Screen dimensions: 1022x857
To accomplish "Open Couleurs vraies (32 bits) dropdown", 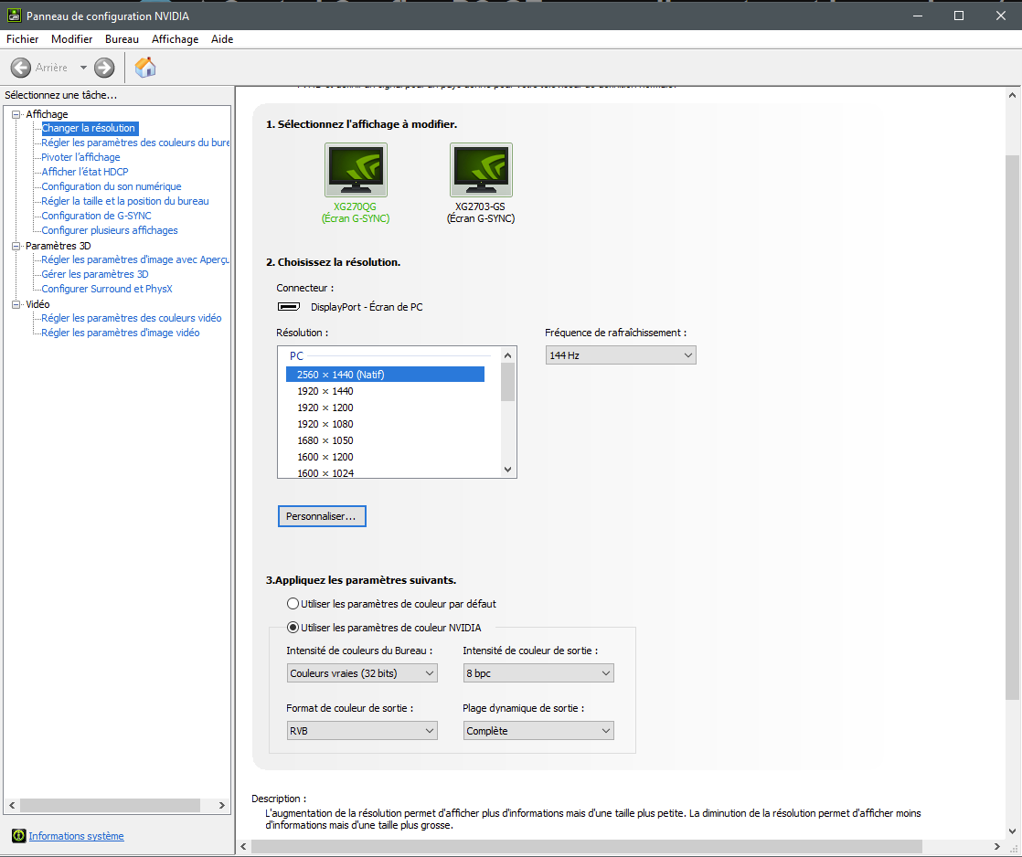I will [x=362, y=672].
